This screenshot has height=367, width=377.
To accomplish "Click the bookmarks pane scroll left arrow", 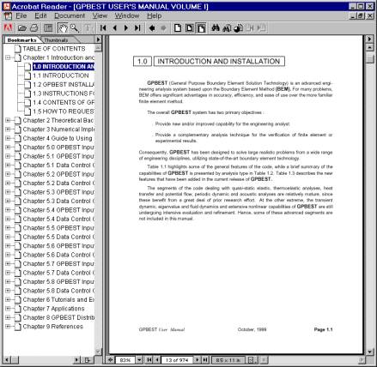I will 7,360.
